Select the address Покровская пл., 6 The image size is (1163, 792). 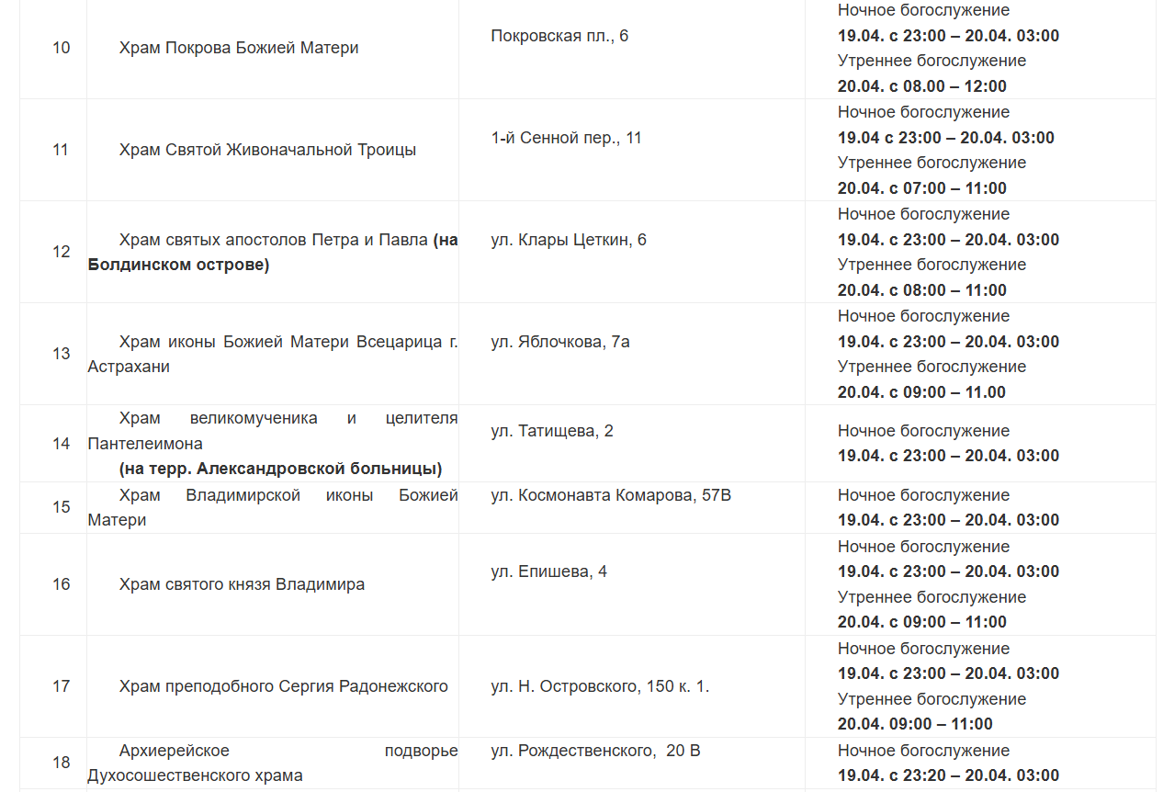(x=559, y=36)
